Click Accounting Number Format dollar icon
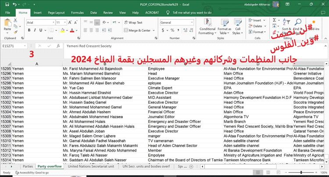 coord(163,30)
